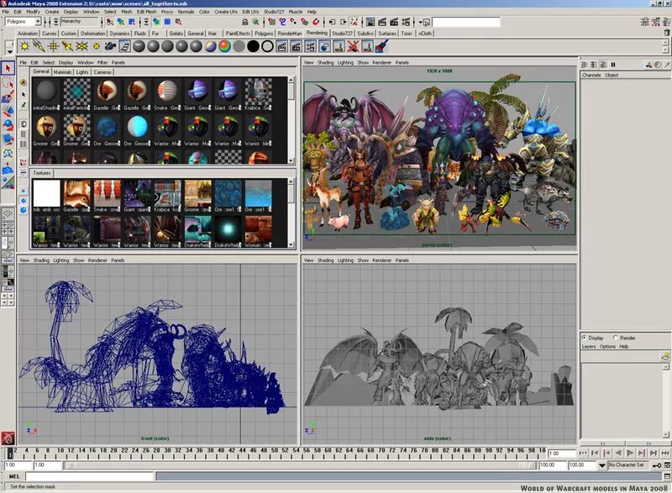
Task: Open the front viewport Shading menu
Action: click(x=41, y=260)
